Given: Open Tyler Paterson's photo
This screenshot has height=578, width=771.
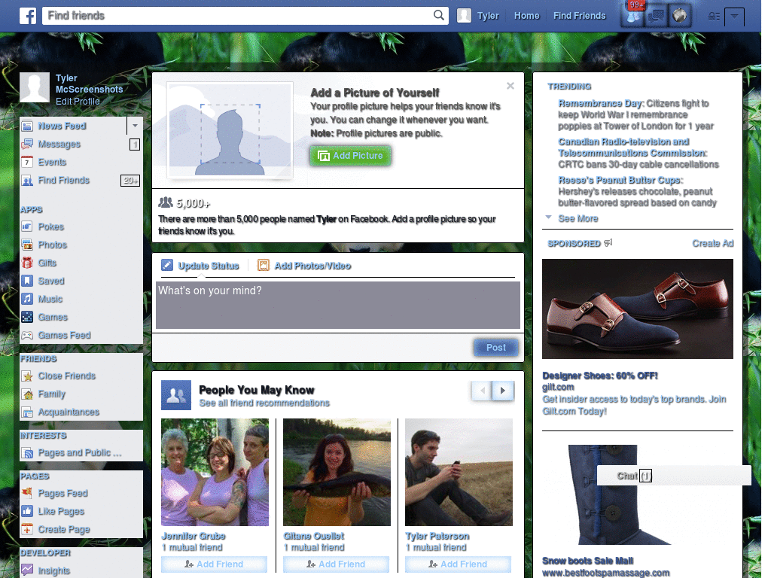Looking at the screenshot, I should (459, 473).
